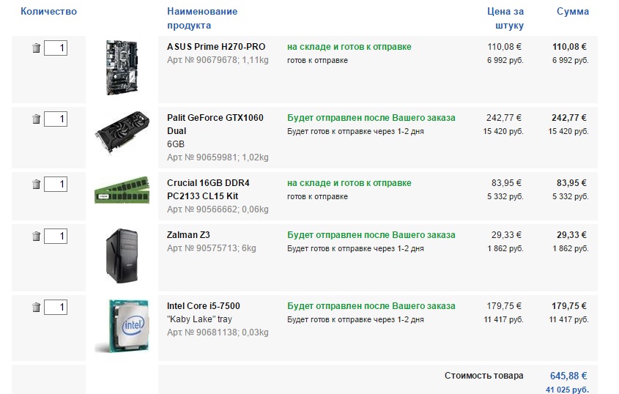Open Crucial RAM kit thumbnail image

coord(122,190)
